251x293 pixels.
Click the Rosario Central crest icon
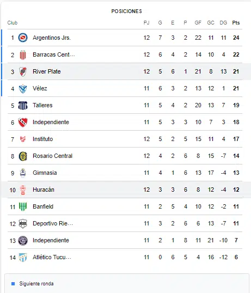(23, 156)
